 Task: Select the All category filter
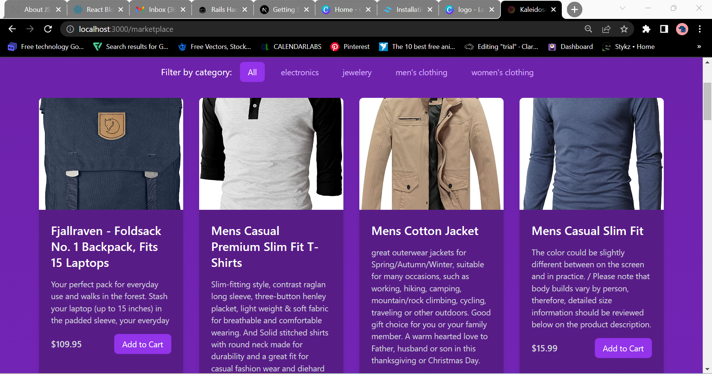252,72
